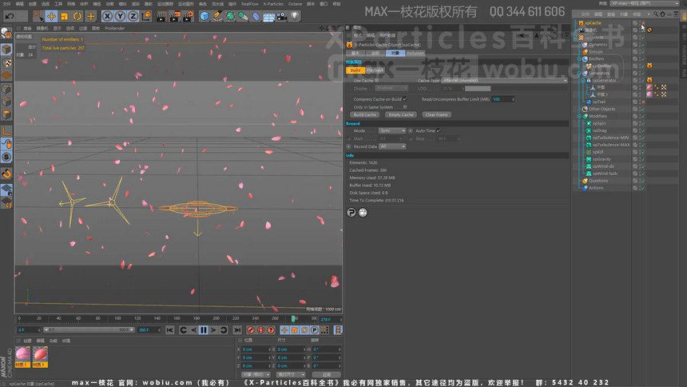
Task: Click the Render View clapperboard icon
Action: coord(161,17)
